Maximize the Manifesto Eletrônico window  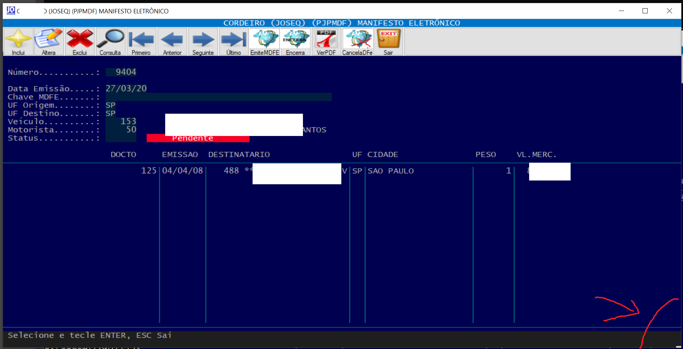click(x=645, y=11)
